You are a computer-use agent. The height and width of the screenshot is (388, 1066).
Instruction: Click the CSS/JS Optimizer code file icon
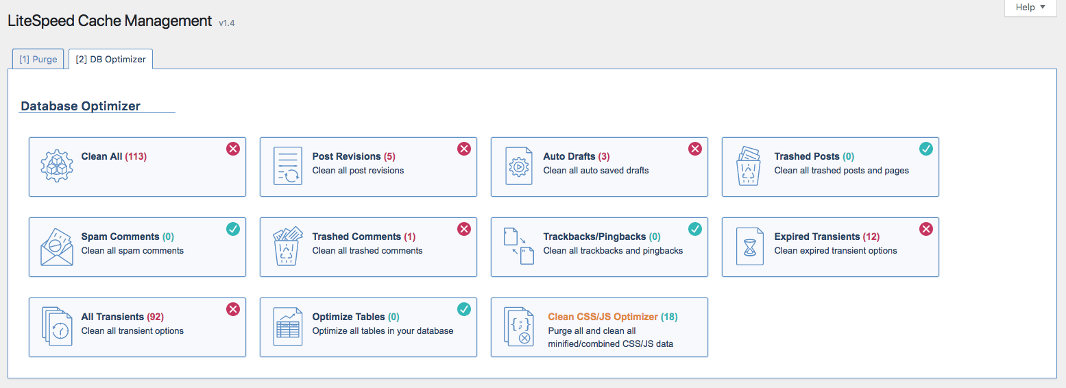[519, 327]
